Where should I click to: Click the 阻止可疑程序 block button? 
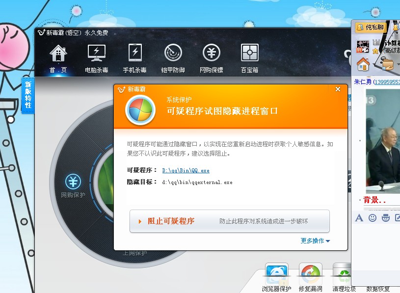(x=230, y=221)
